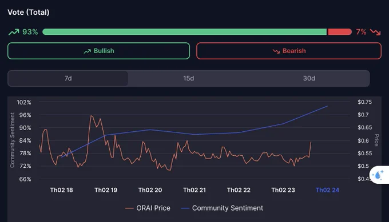Click the 93% bullish percentage text
The width and height of the screenshot is (389, 222).
click(x=30, y=32)
